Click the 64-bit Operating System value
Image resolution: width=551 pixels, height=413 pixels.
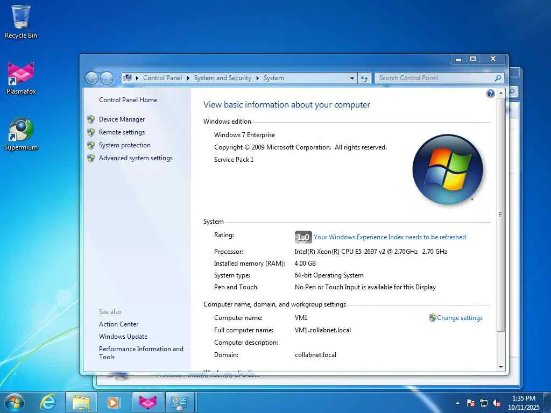pyautogui.click(x=329, y=275)
